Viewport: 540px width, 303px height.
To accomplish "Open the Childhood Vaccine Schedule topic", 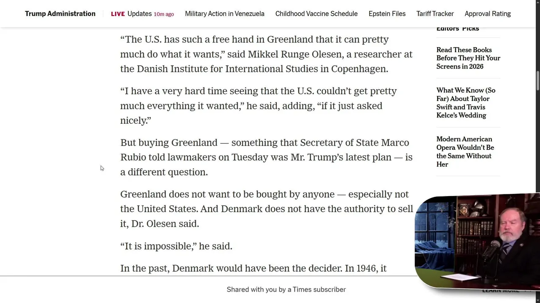I will (x=316, y=14).
